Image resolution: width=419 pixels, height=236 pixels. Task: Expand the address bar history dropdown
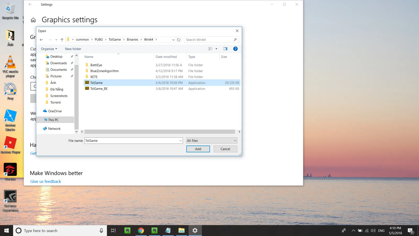tap(173, 40)
